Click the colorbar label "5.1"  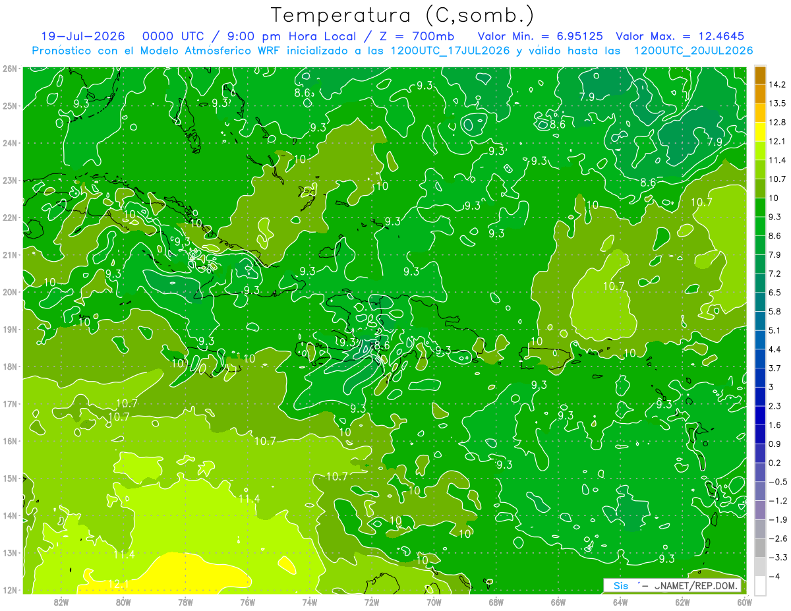click(x=776, y=330)
